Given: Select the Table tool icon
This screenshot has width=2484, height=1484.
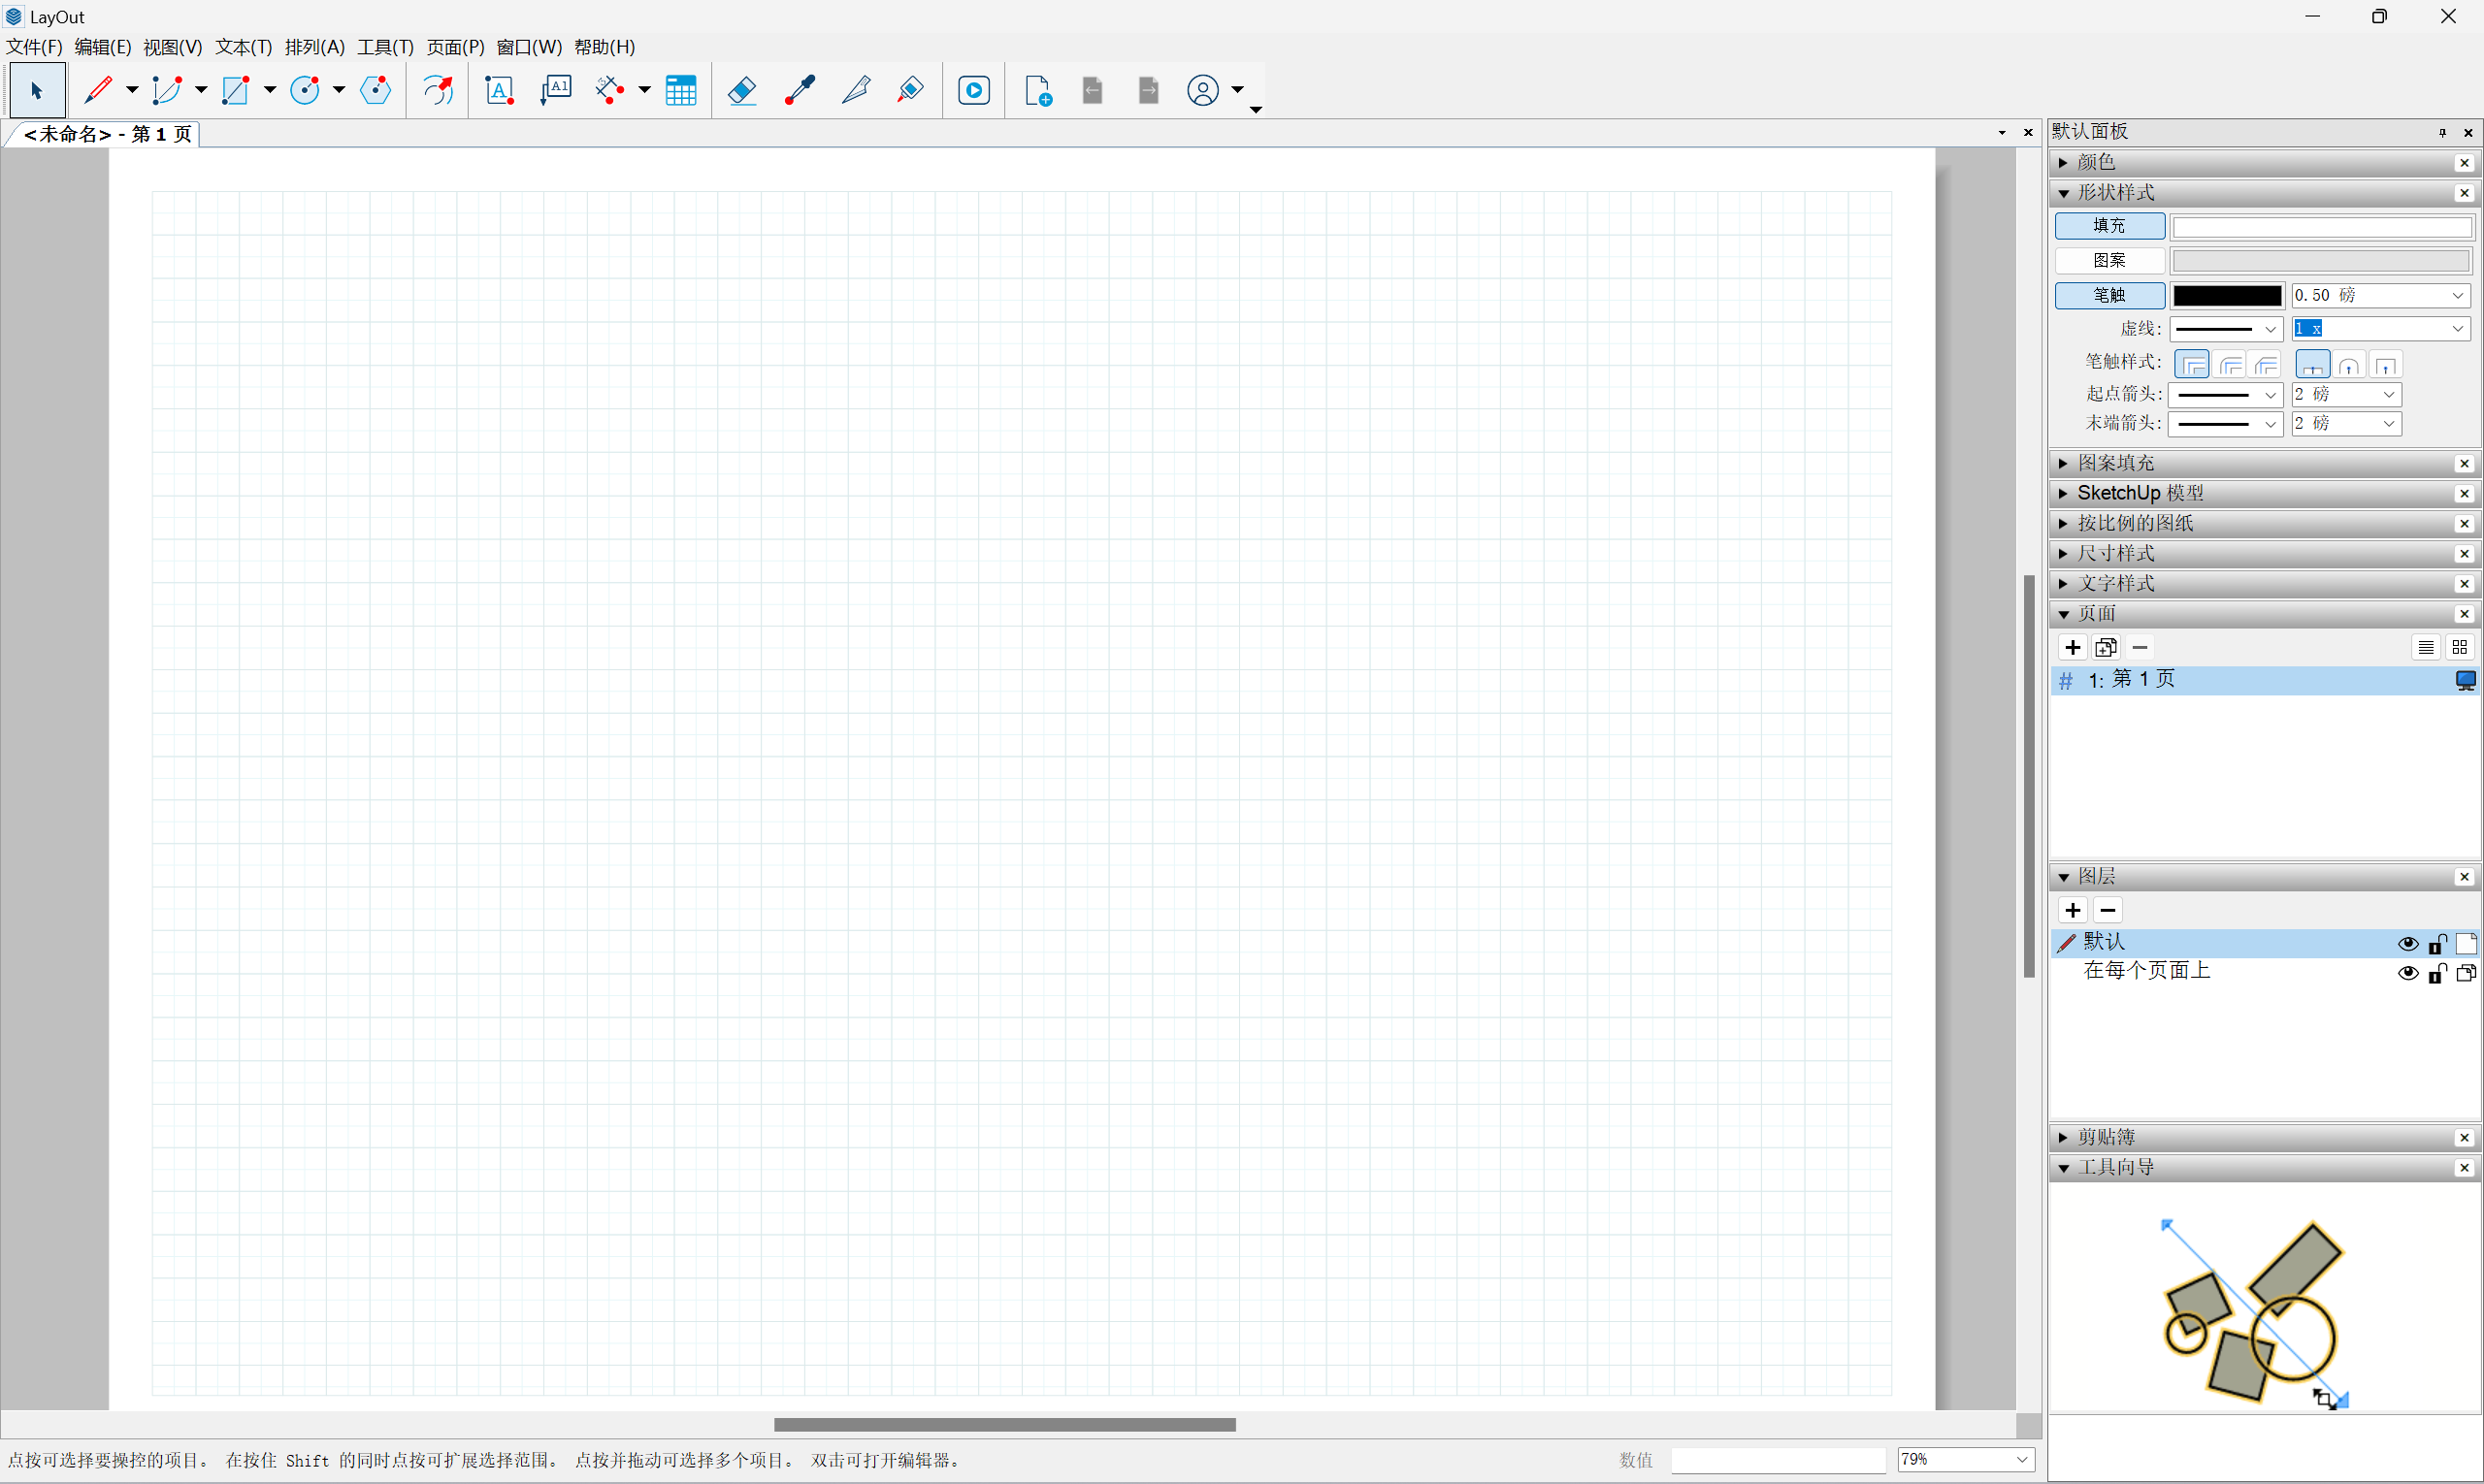Looking at the screenshot, I should [681, 91].
